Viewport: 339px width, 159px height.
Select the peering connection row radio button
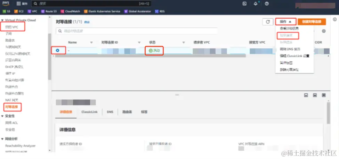(x=57, y=50)
